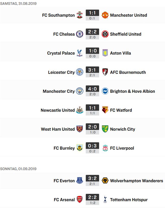Click the FC Southampton club crest
165x208 pixels.
click(x=79, y=15)
